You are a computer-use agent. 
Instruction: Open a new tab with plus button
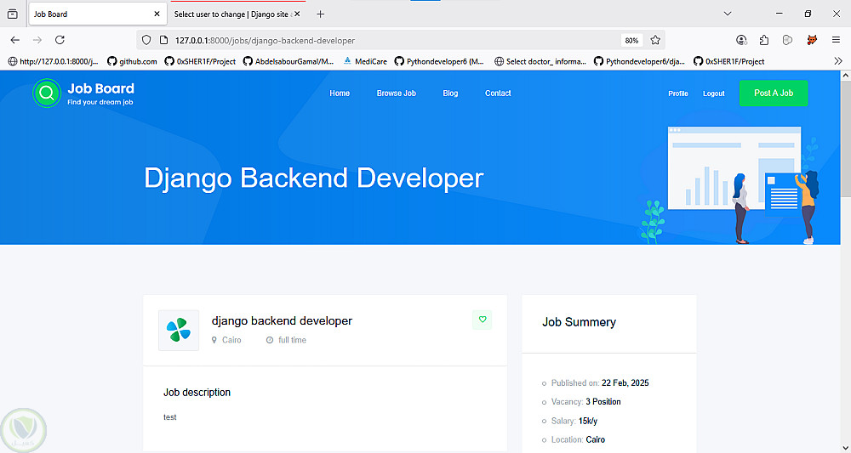point(320,14)
